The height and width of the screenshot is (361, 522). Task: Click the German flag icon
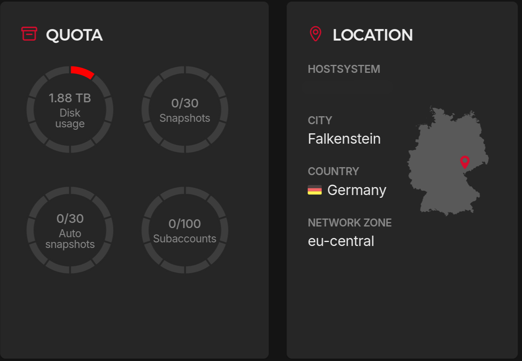click(315, 190)
